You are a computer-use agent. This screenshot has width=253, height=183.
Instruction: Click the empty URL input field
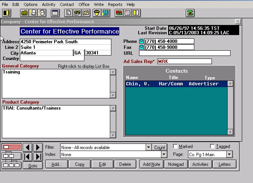(185, 53)
